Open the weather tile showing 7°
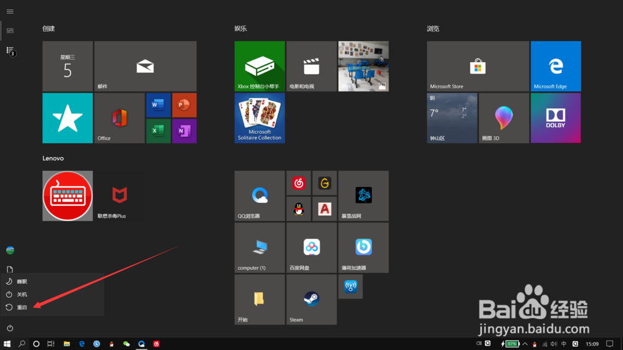Screen dimensions: 623x350 (452, 118)
